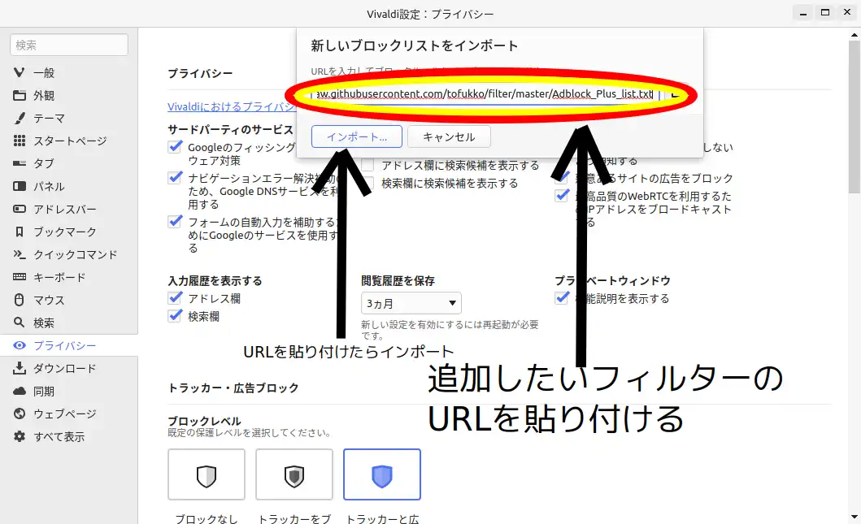Click the vertical scrollbar thumb
861x524 pixels.
(854, 115)
